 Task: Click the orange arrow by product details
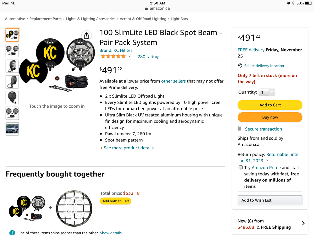click(102, 148)
